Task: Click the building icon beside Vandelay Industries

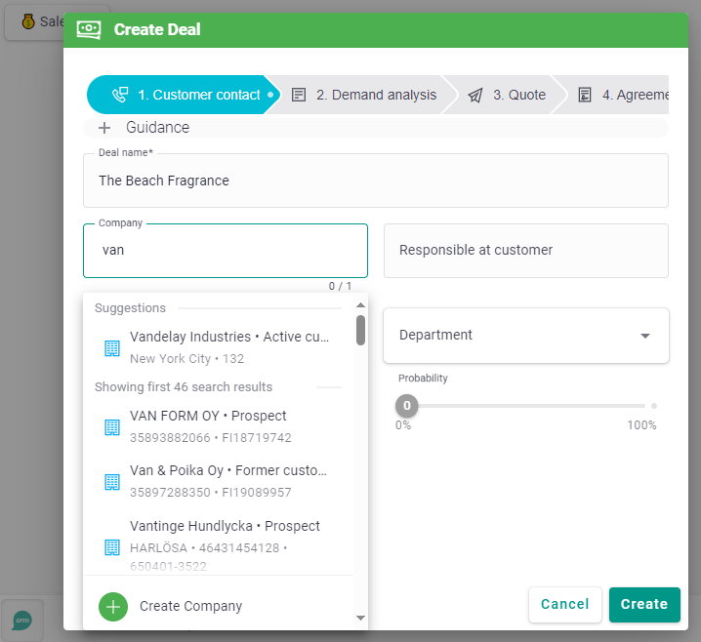Action: point(111,348)
